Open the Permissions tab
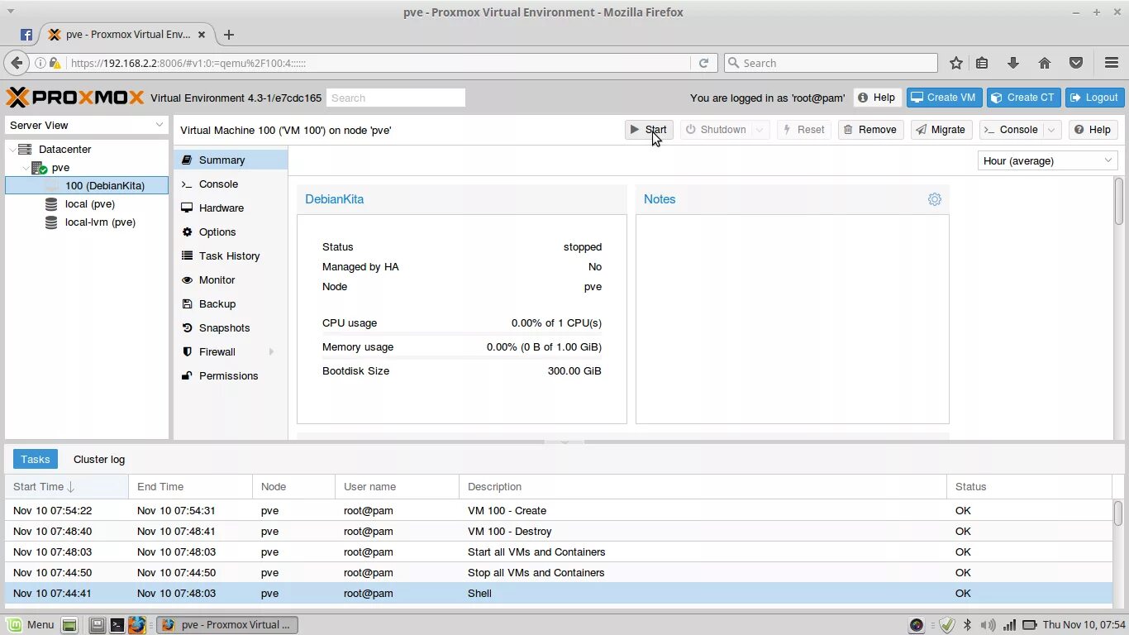Screen dimensions: 1129x635 click(x=231, y=376)
